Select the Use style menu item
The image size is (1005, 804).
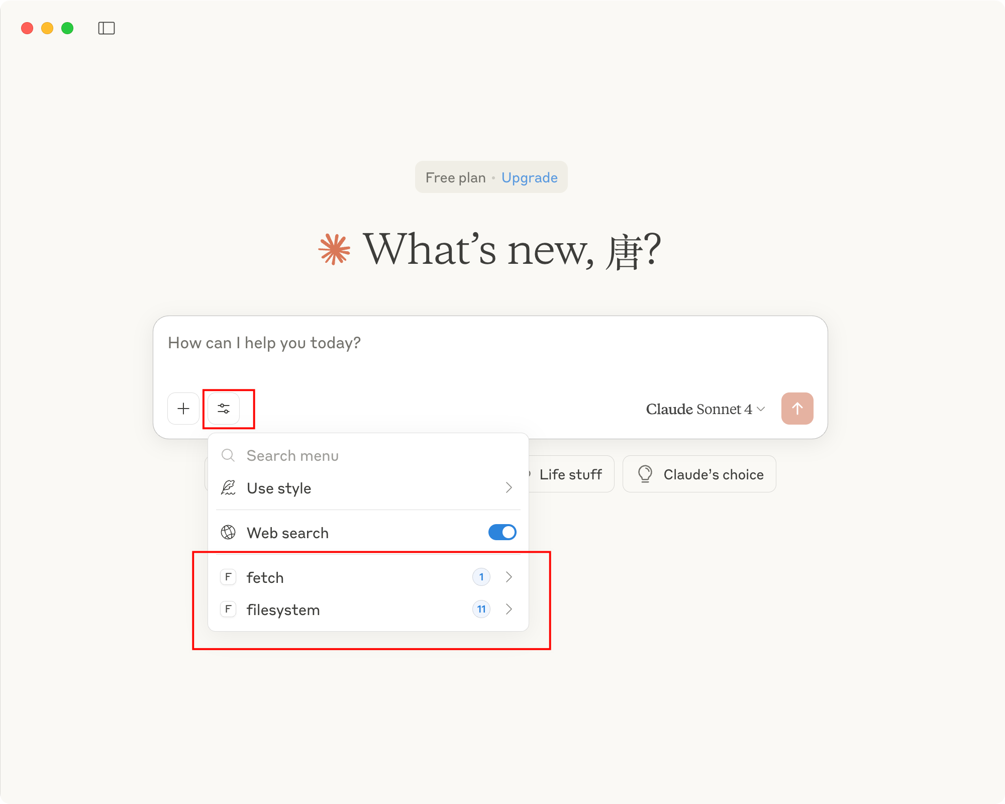[x=279, y=488]
